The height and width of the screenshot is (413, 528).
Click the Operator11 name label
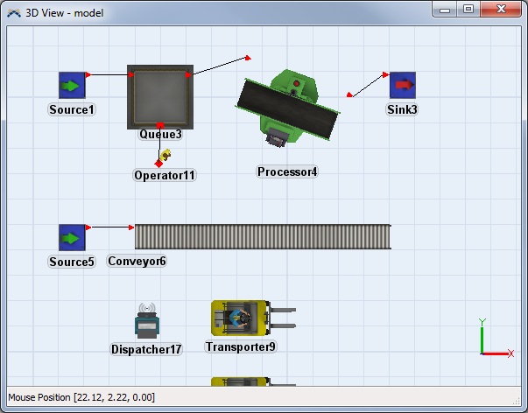point(165,175)
